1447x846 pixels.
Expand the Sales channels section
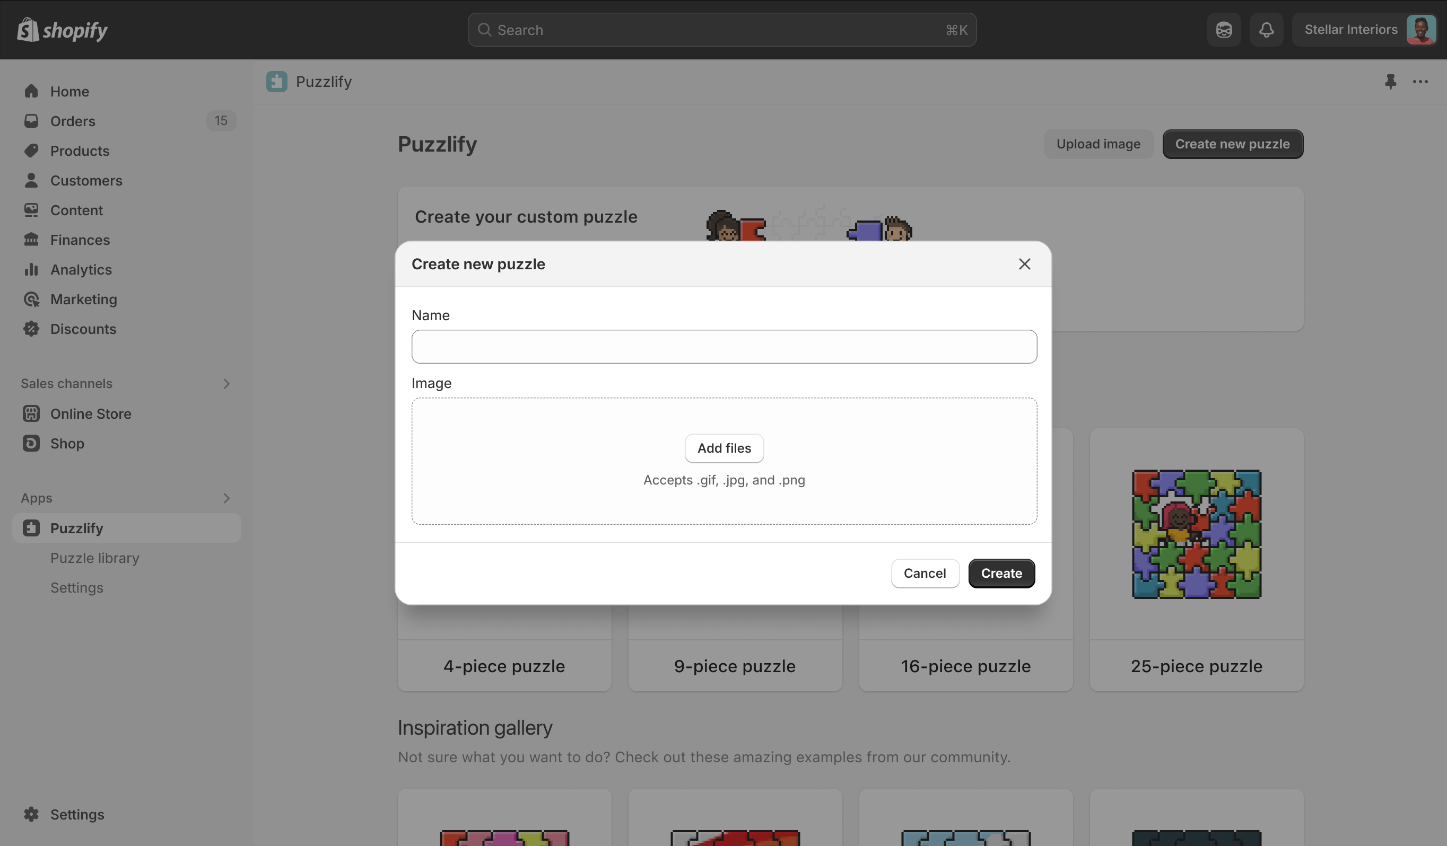pyautogui.click(x=226, y=383)
